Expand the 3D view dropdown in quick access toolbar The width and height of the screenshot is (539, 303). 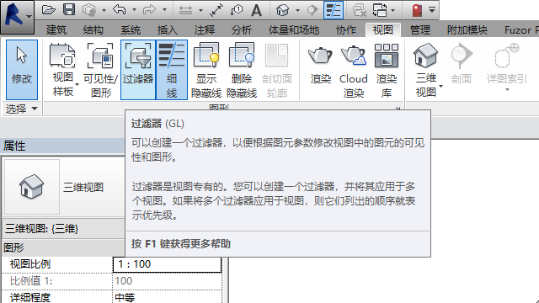point(297,10)
